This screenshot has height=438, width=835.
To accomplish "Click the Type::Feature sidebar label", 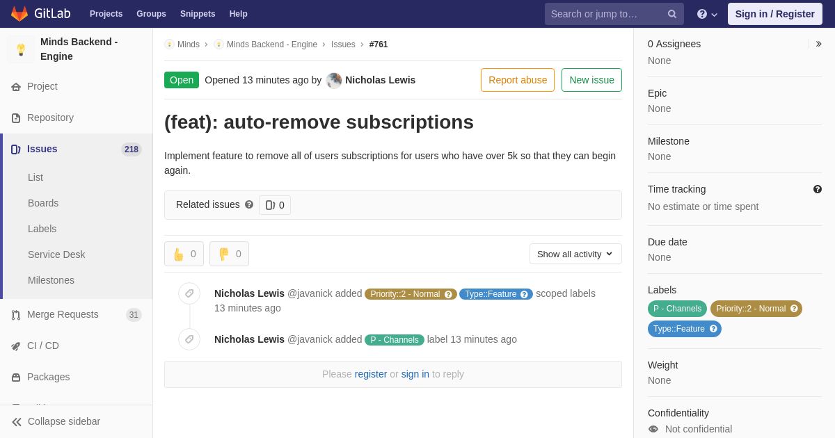I will point(685,329).
